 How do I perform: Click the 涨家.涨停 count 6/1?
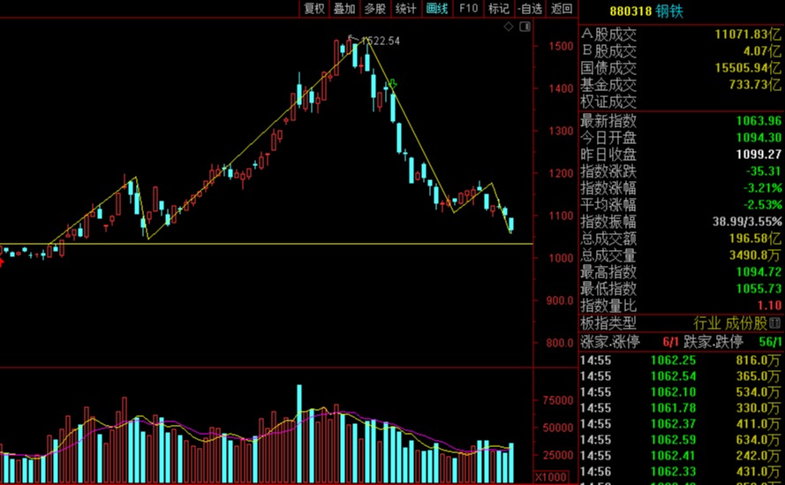[671, 342]
